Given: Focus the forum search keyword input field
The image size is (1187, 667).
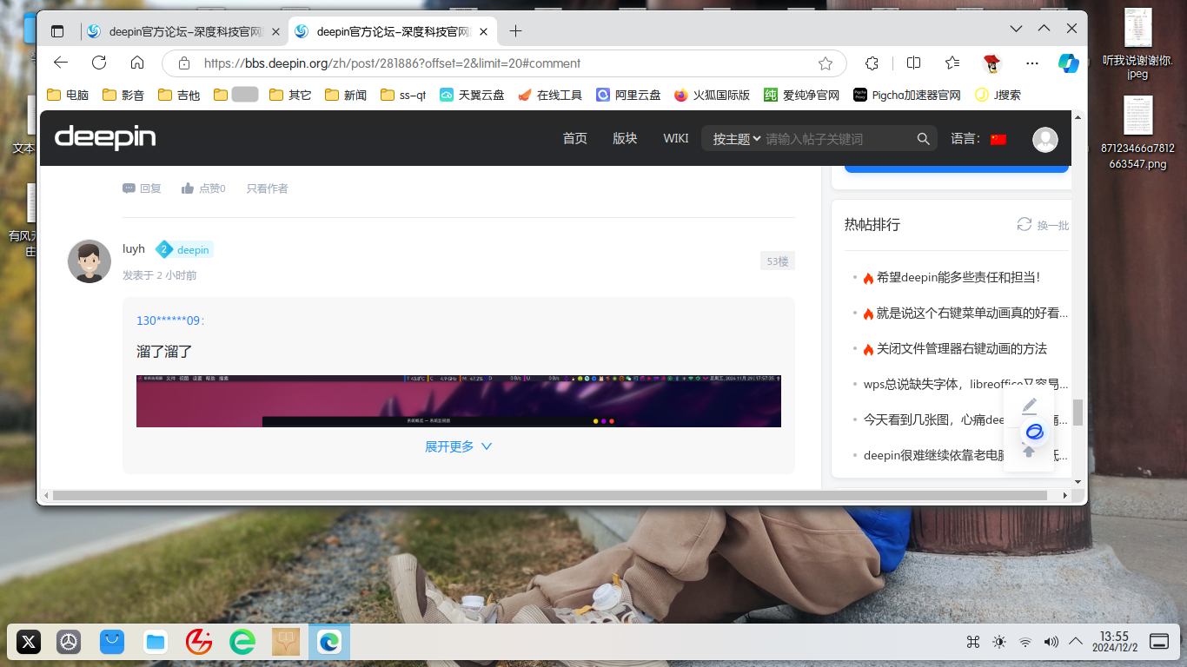Looking at the screenshot, I should (839, 139).
